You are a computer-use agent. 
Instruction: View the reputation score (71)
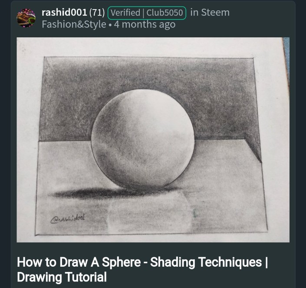tap(97, 13)
